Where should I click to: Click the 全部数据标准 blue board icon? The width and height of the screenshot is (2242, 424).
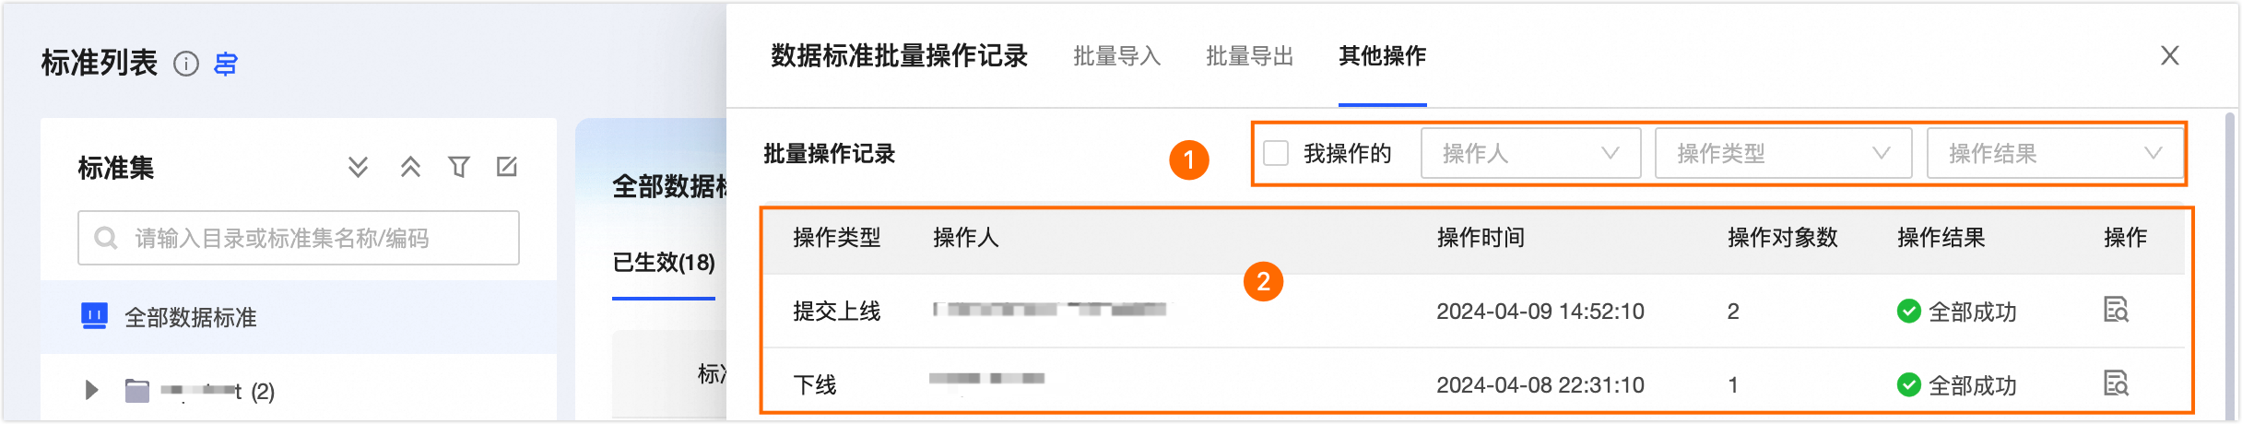pos(94,316)
